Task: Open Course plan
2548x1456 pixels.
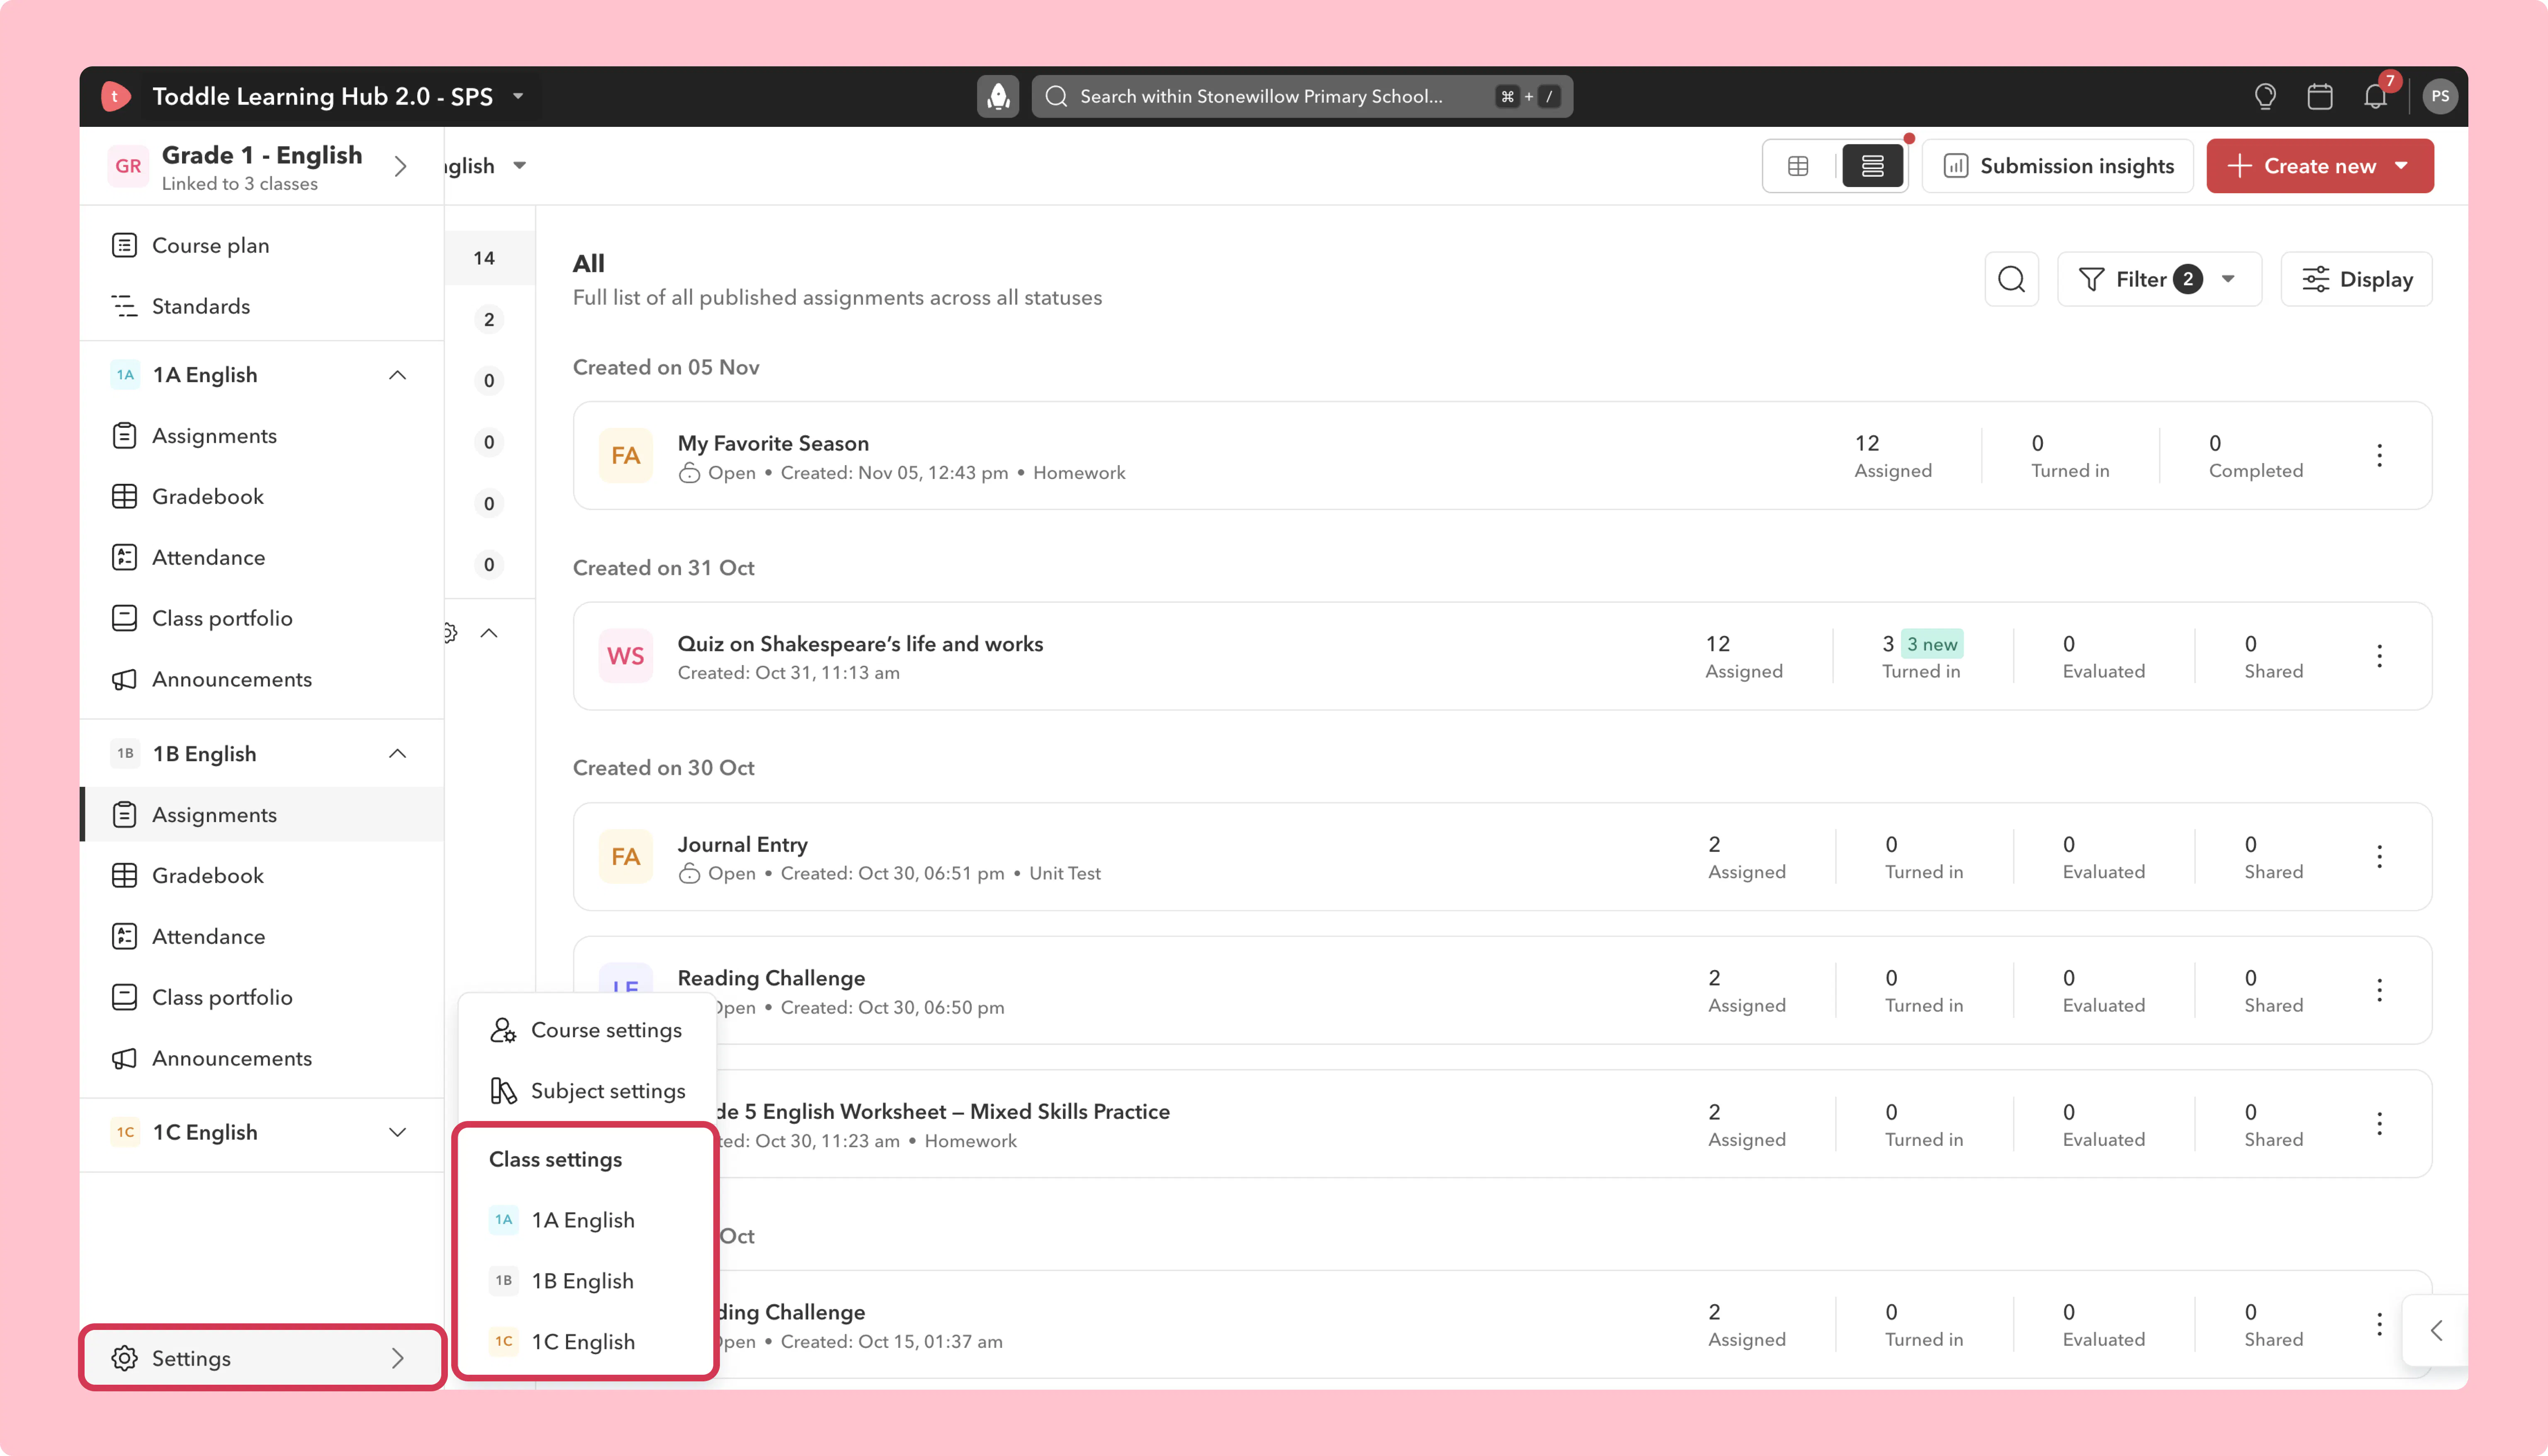Action: (262, 245)
